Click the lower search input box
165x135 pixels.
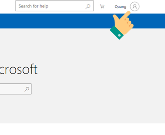(16, 89)
